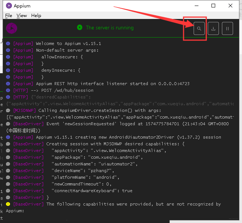This screenshot has width=242, height=223.
Task: Click debug icon beside 'Creating session with MJSONWP' line
Action: pos(8,144)
